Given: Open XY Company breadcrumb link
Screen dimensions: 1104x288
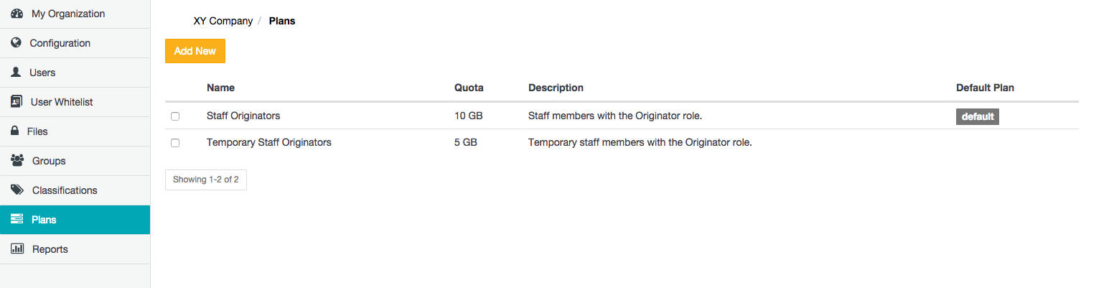Looking at the screenshot, I should pyautogui.click(x=223, y=21).
